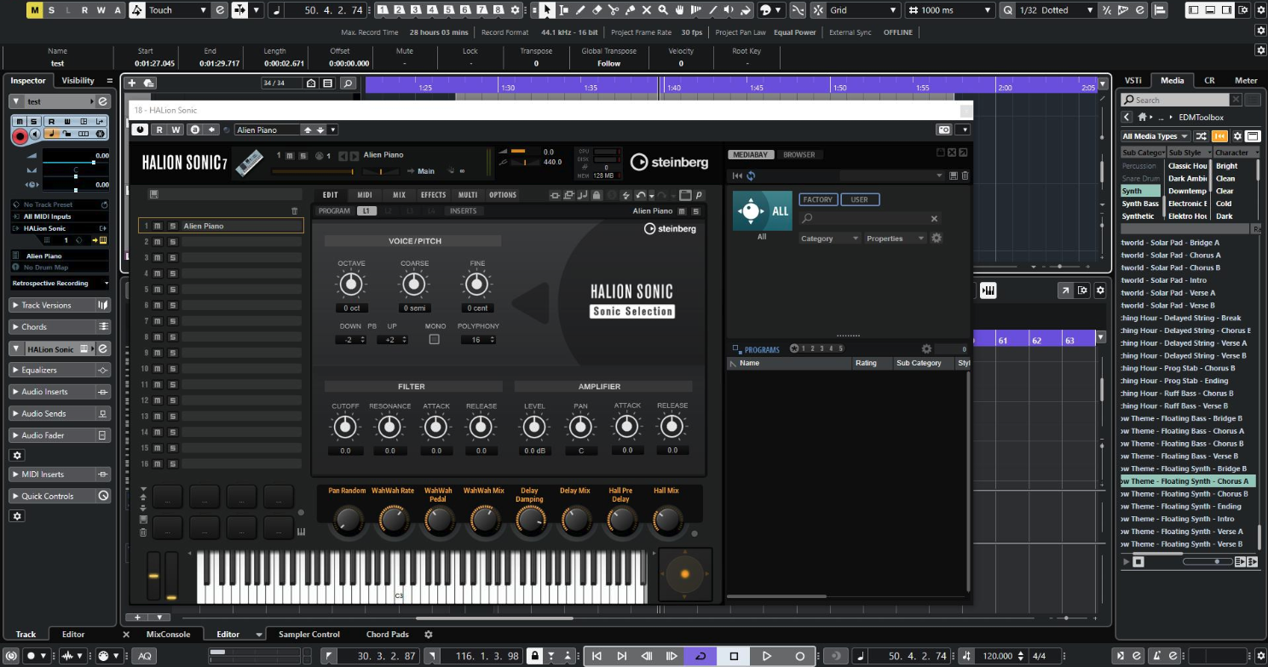Click the track search magnifier icon
The width and height of the screenshot is (1268, 667).
click(348, 83)
